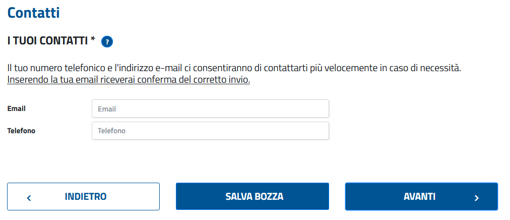The width and height of the screenshot is (510, 220).
Task: Click the bold Telefono field label
Action: click(21, 131)
